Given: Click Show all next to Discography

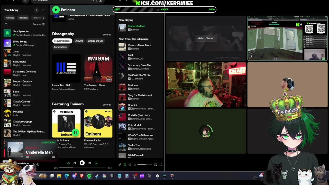Looking at the screenshot, I should click(x=107, y=35).
